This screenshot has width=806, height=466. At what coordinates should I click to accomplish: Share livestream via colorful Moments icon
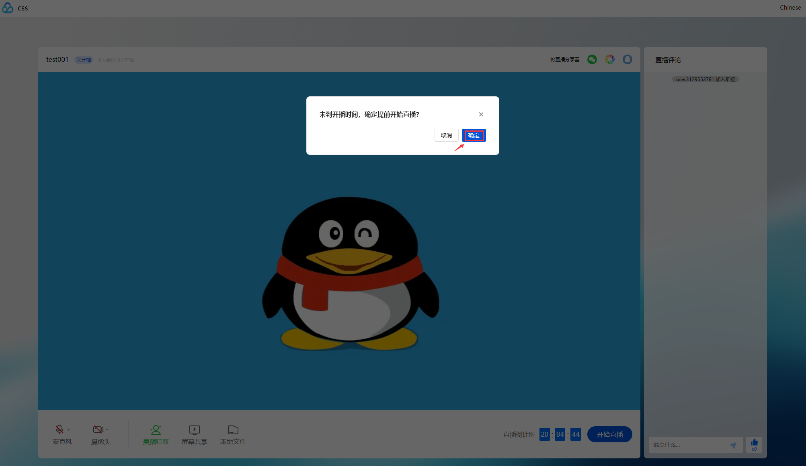click(610, 59)
